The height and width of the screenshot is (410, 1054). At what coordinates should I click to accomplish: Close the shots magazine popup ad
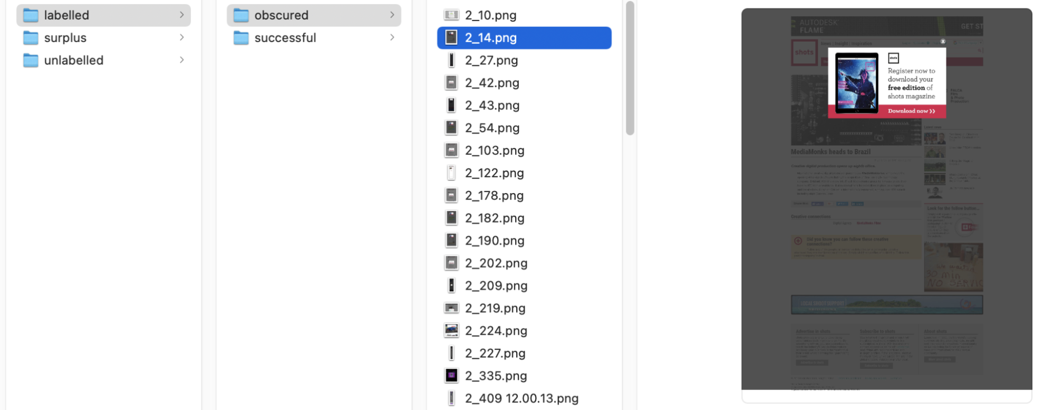[943, 42]
